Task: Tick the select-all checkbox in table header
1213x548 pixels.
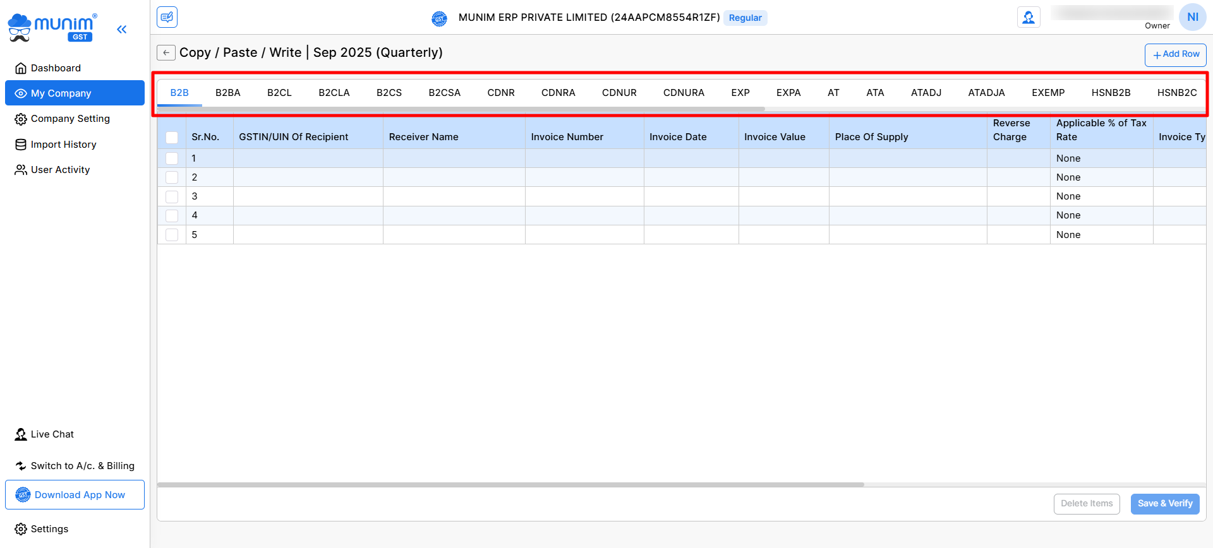Action: 172,138
